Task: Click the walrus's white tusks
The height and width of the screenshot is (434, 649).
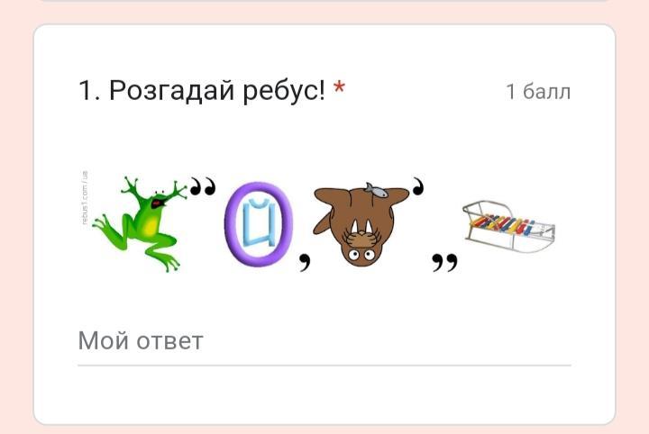Action: 361,228
